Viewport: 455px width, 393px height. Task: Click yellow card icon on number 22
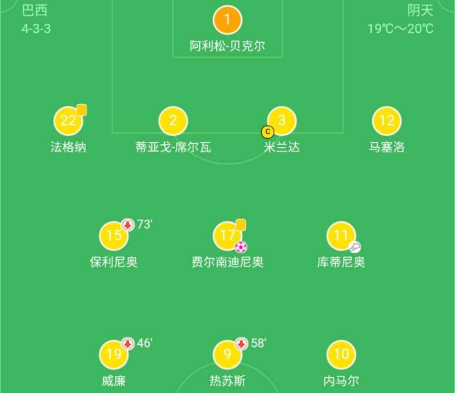[81, 110]
